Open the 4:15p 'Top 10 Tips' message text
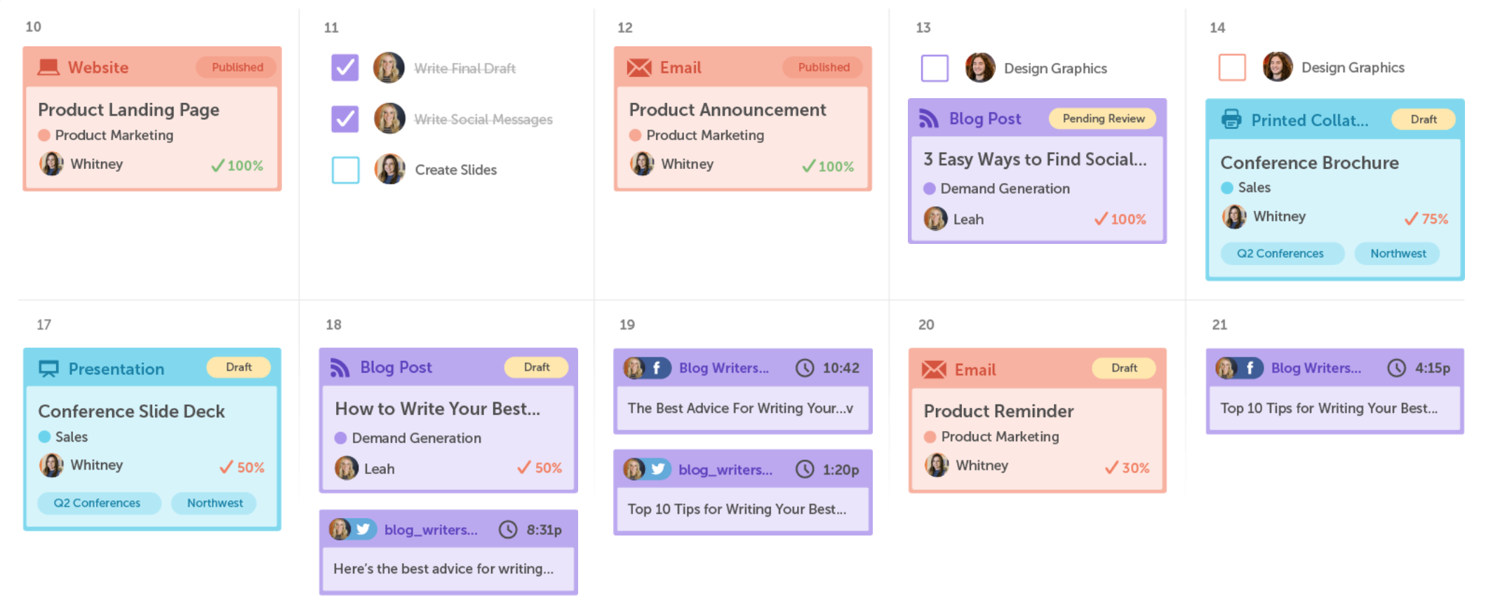This screenshot has height=607, width=1493. pos(1330,409)
